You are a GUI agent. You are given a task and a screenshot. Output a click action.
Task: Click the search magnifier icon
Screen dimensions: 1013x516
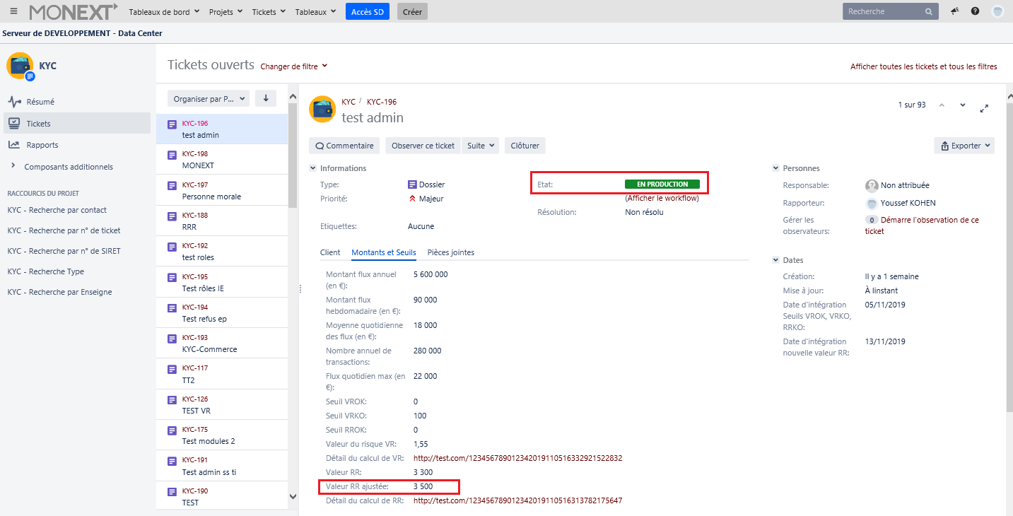929,11
